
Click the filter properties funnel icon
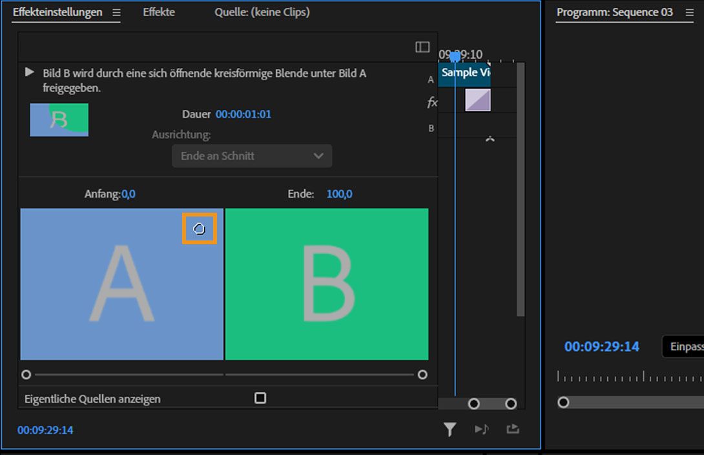(450, 429)
